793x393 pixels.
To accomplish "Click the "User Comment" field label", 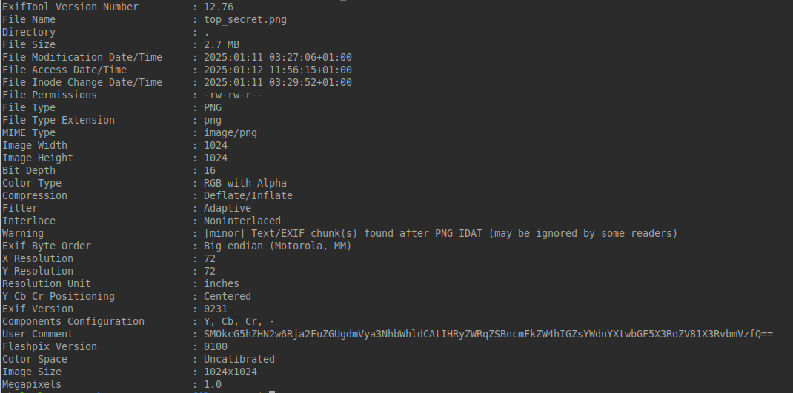I will click(38, 334).
